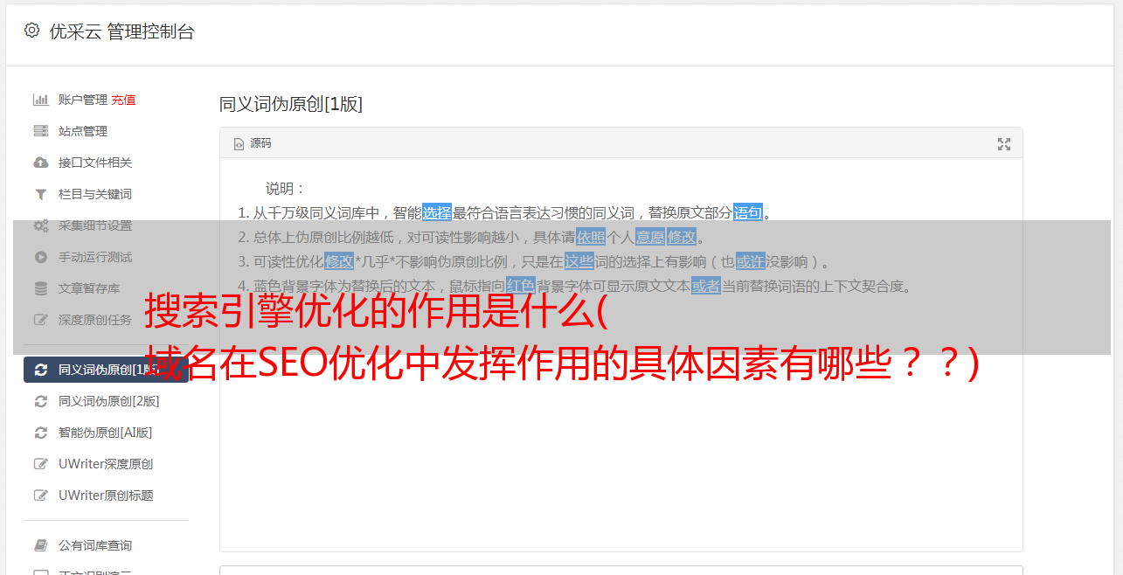Click the red 充值 recharge link

[123, 100]
